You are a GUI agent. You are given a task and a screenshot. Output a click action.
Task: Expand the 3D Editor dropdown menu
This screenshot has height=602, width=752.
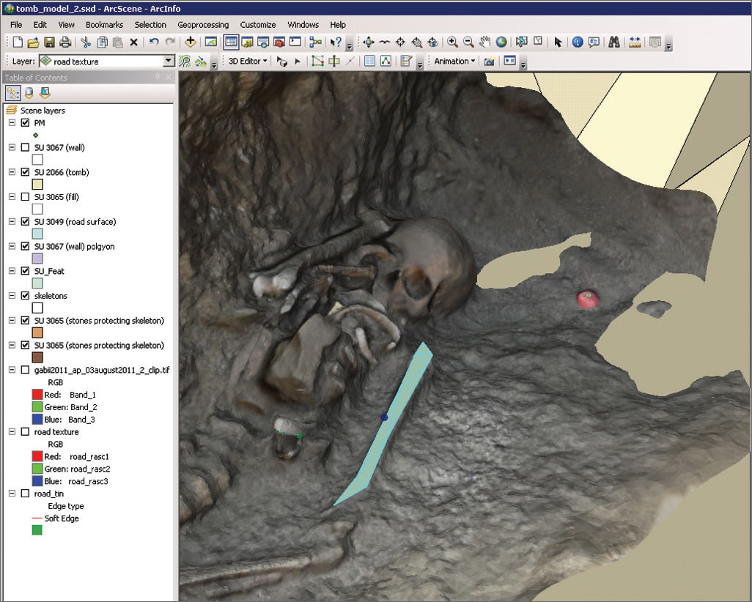tap(248, 62)
